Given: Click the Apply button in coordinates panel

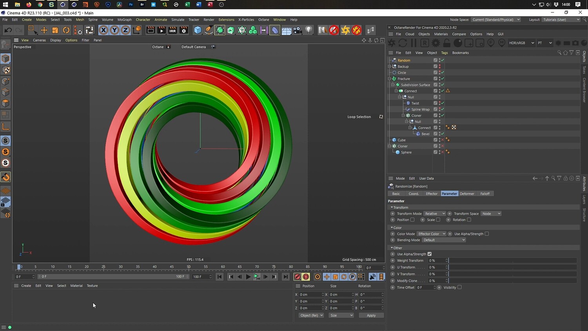Looking at the screenshot, I should pyautogui.click(x=371, y=315).
